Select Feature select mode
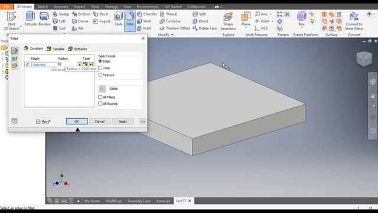 [x=100, y=75]
